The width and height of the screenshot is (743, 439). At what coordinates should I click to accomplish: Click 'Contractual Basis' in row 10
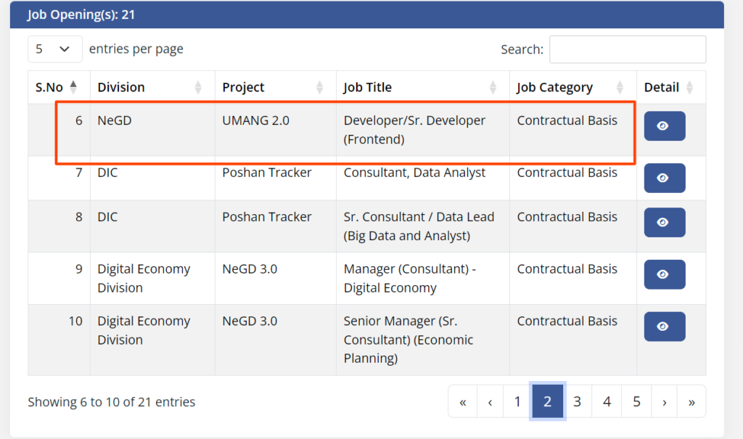tap(567, 321)
